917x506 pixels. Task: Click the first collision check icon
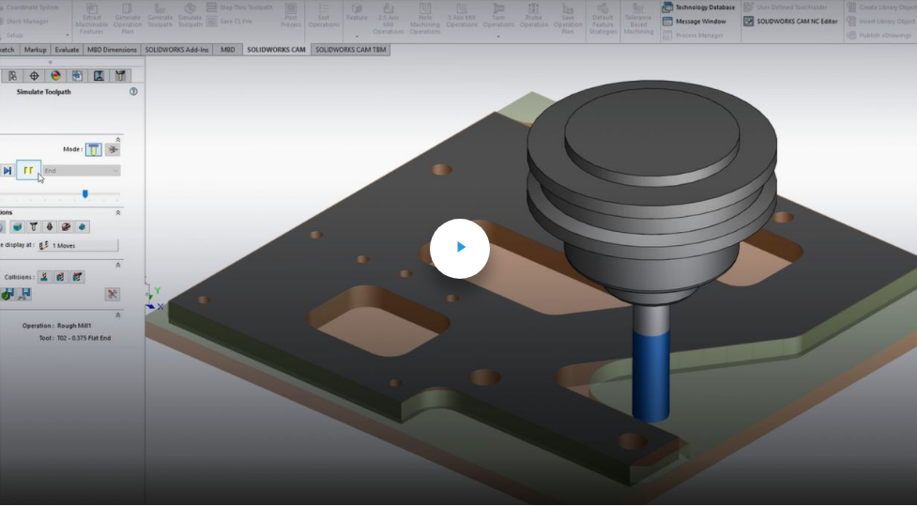43,277
